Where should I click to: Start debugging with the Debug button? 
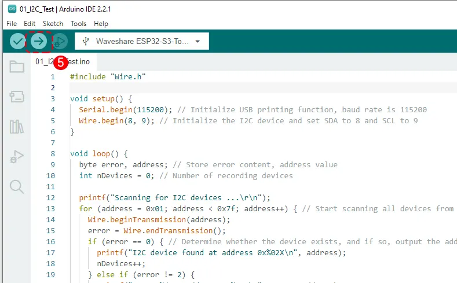60,41
